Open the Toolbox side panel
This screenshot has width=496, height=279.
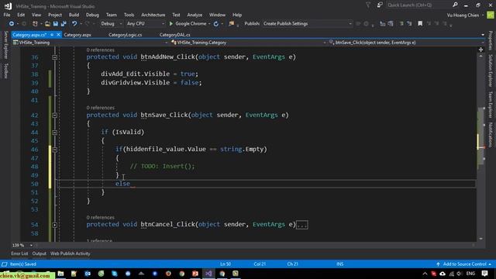tap(5, 71)
